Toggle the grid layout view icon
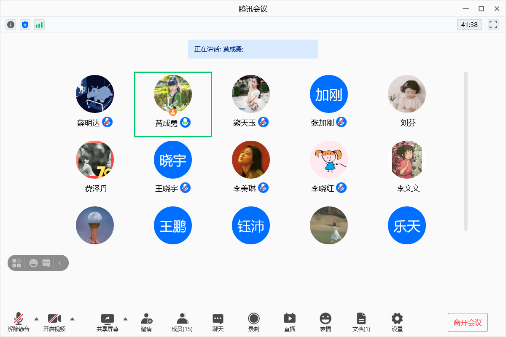 (x=16, y=263)
